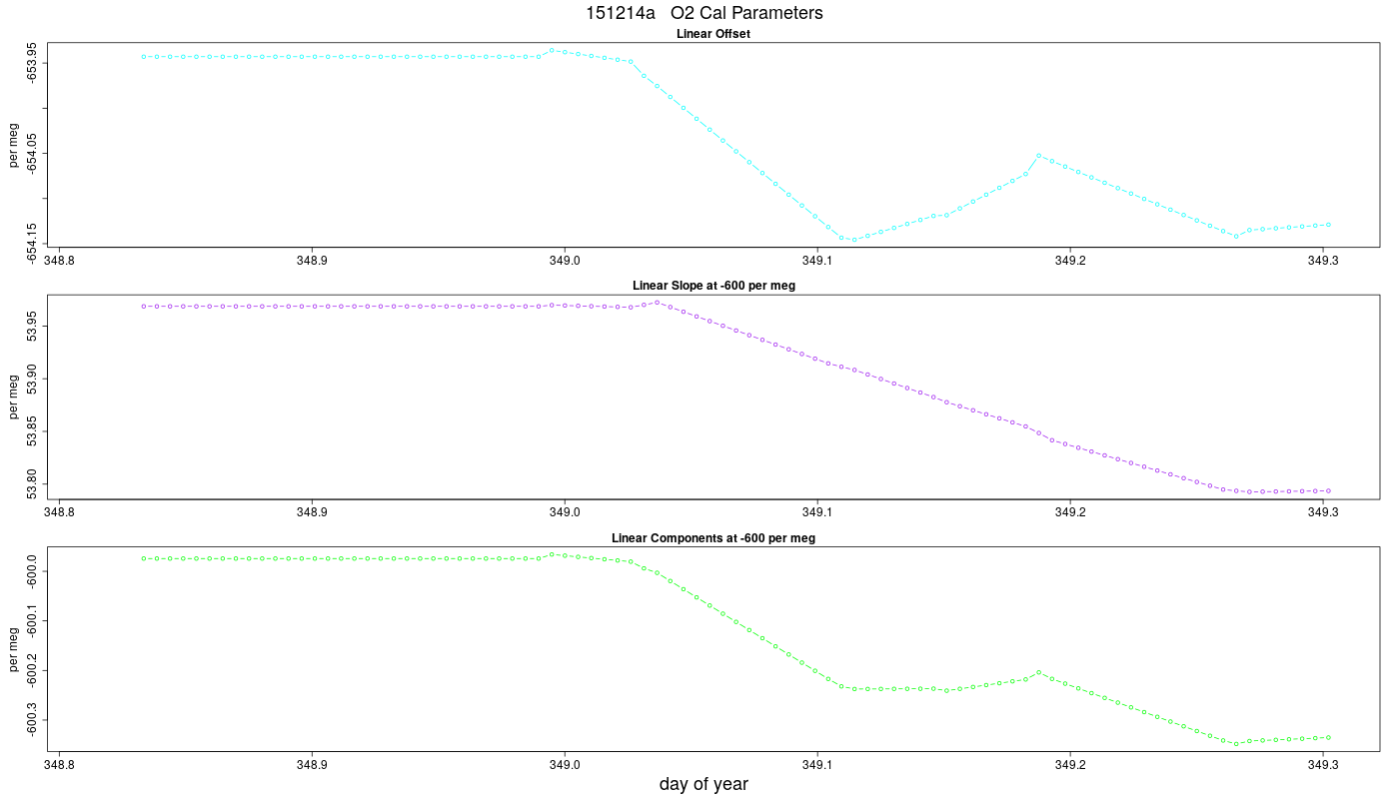The image size is (1399, 799).
Task: Click the 53.95 y-axis tick label
Action: pyautogui.click(x=33, y=326)
